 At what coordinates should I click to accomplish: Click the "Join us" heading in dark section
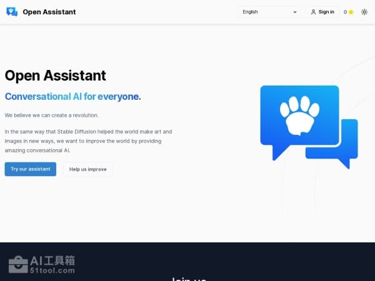(187, 279)
